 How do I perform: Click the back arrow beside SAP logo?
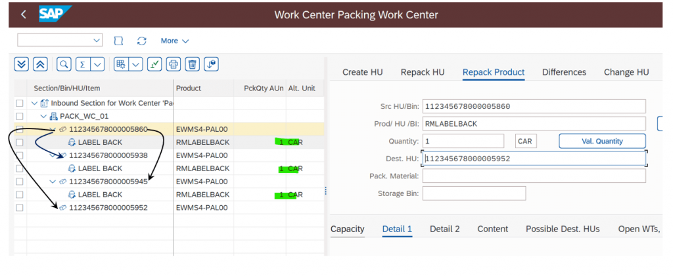pyautogui.click(x=24, y=14)
